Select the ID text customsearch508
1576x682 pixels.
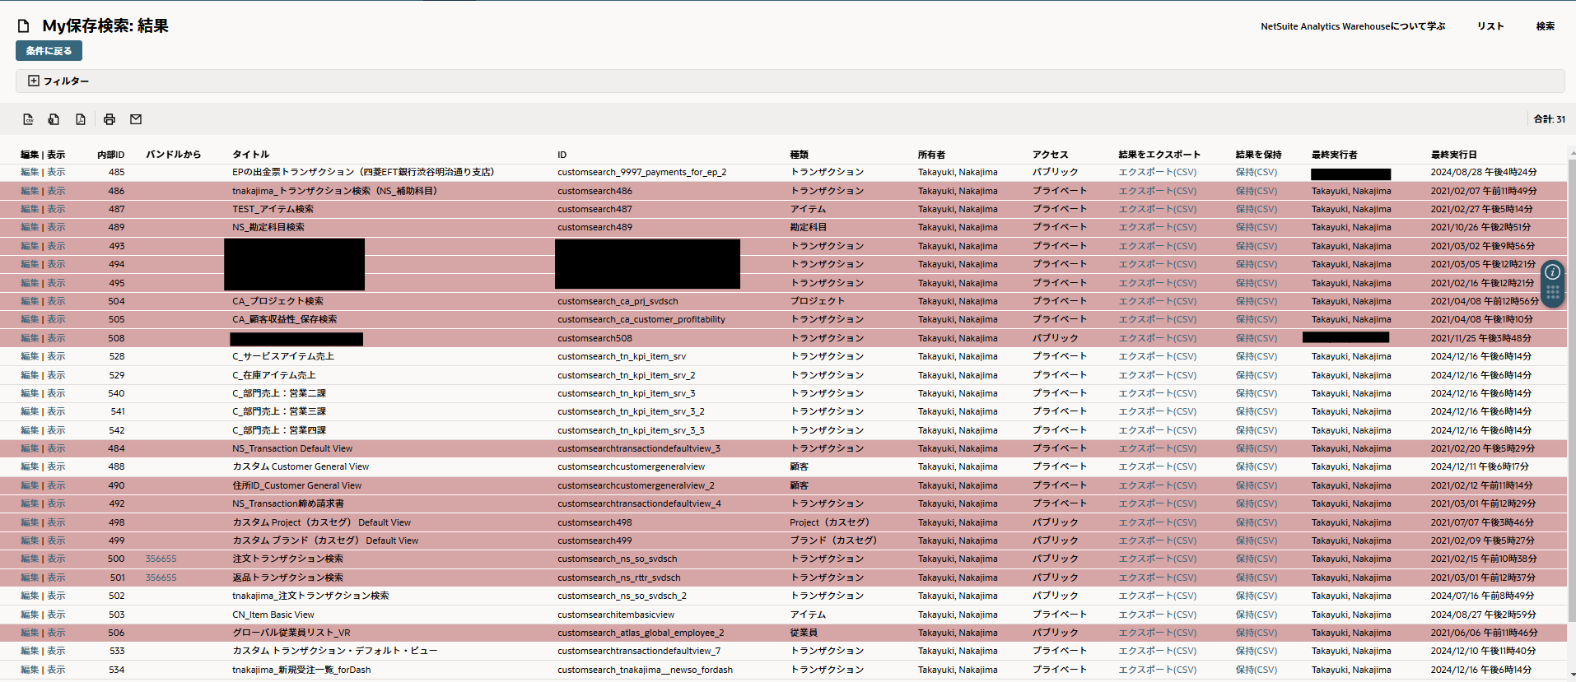coord(594,338)
